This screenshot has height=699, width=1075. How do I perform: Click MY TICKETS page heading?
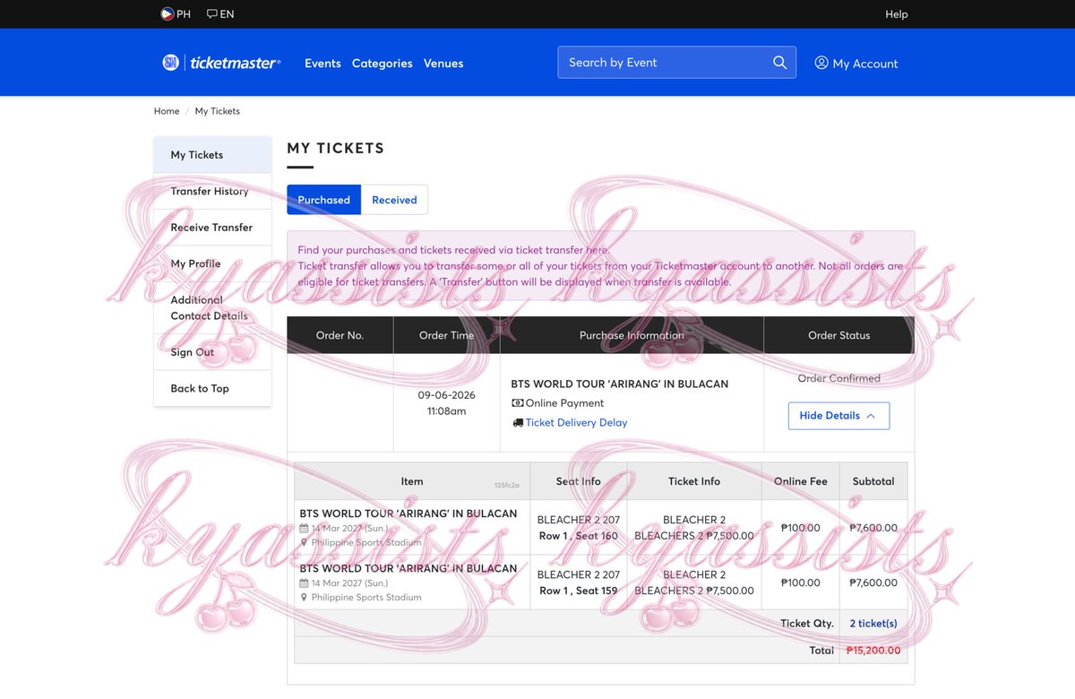[336, 149]
